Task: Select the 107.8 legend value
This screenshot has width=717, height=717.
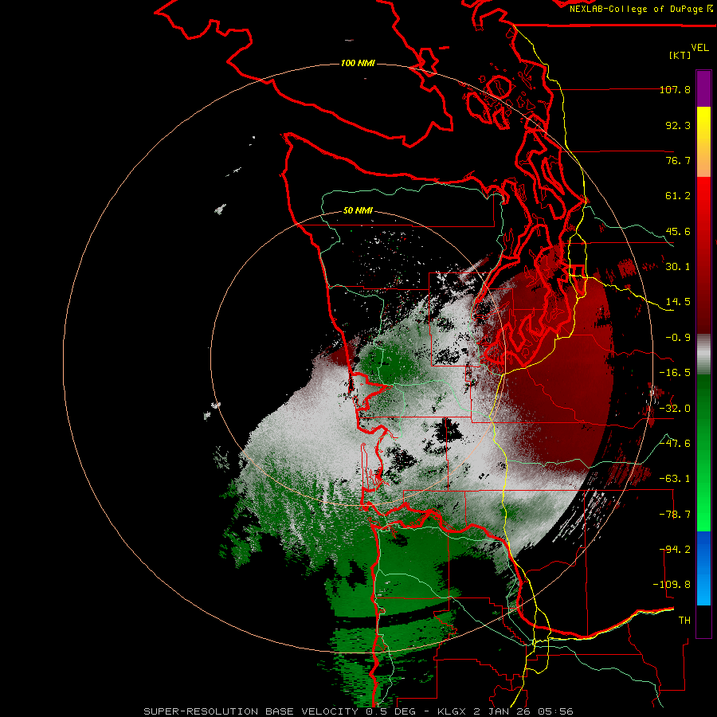Action: coord(675,89)
